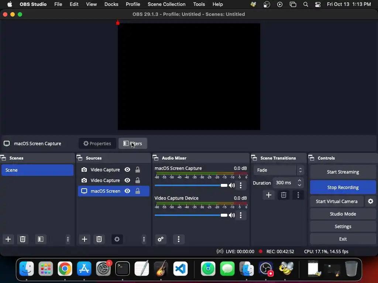Lock the second Video Capture source
Image resolution: width=378 pixels, height=283 pixels.
(138, 180)
